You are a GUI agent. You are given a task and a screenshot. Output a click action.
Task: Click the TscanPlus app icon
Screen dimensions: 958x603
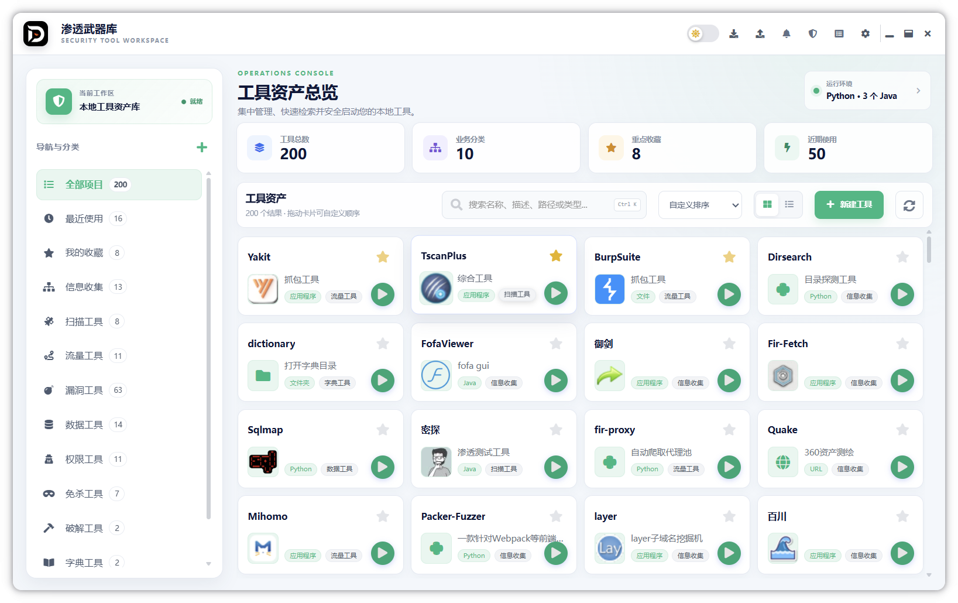click(436, 287)
